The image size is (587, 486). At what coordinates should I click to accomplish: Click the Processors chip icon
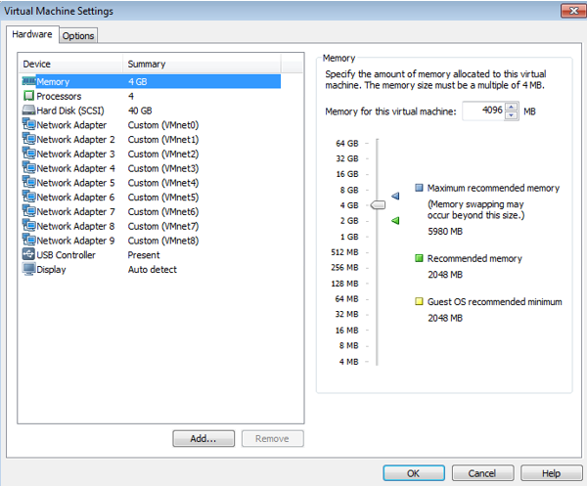(x=27, y=97)
